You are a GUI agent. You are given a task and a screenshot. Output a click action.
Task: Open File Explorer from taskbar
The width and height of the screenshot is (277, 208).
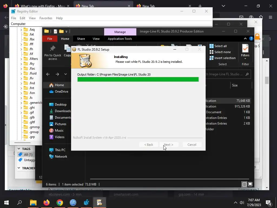[x=33, y=203]
